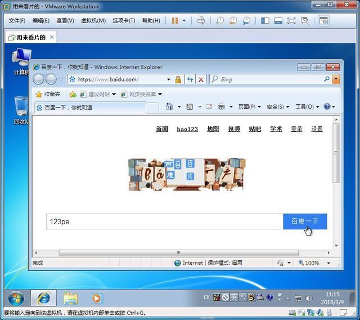Image resolution: width=360 pixels, height=320 pixels.
Task: Click the Bing search magnifier
Action: click(327, 79)
